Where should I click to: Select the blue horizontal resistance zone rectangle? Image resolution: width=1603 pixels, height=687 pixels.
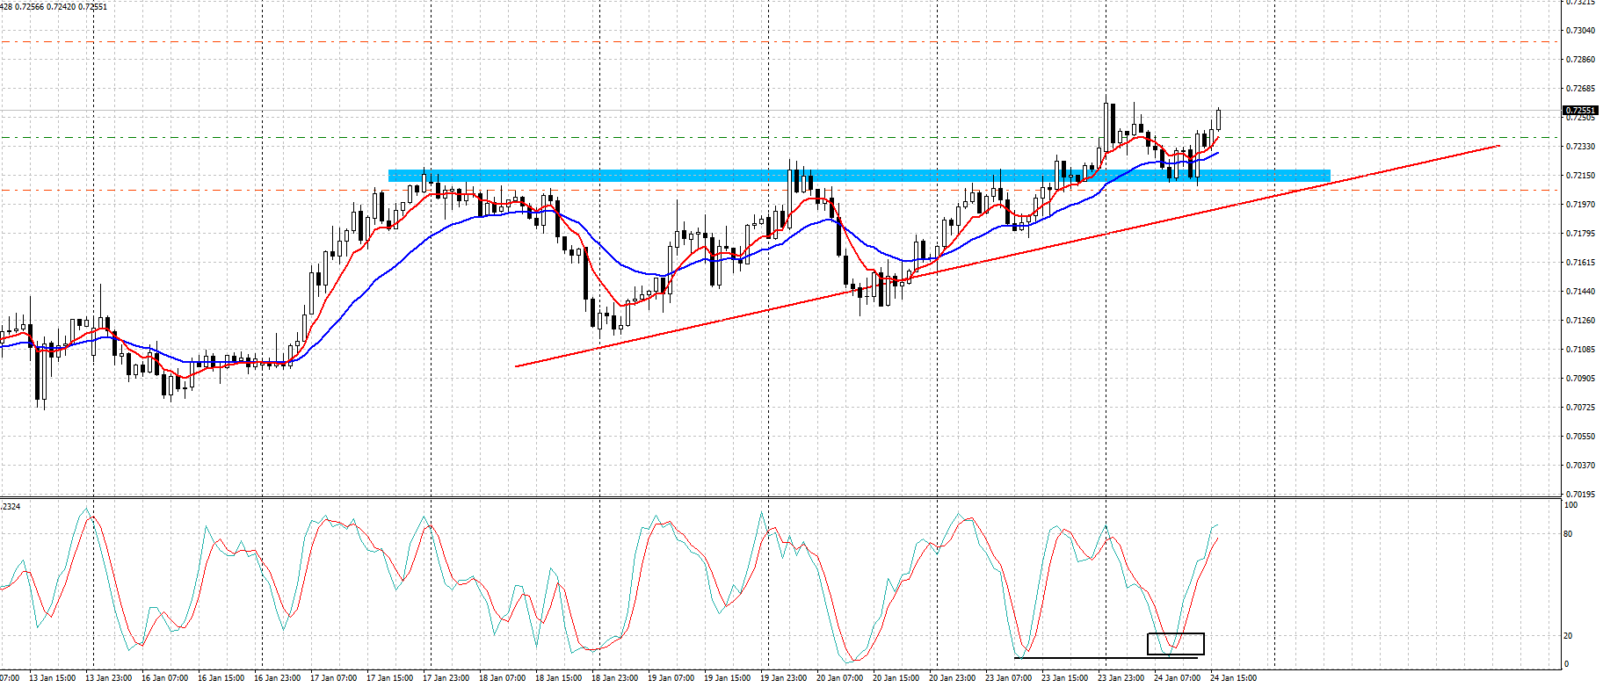coord(859,176)
